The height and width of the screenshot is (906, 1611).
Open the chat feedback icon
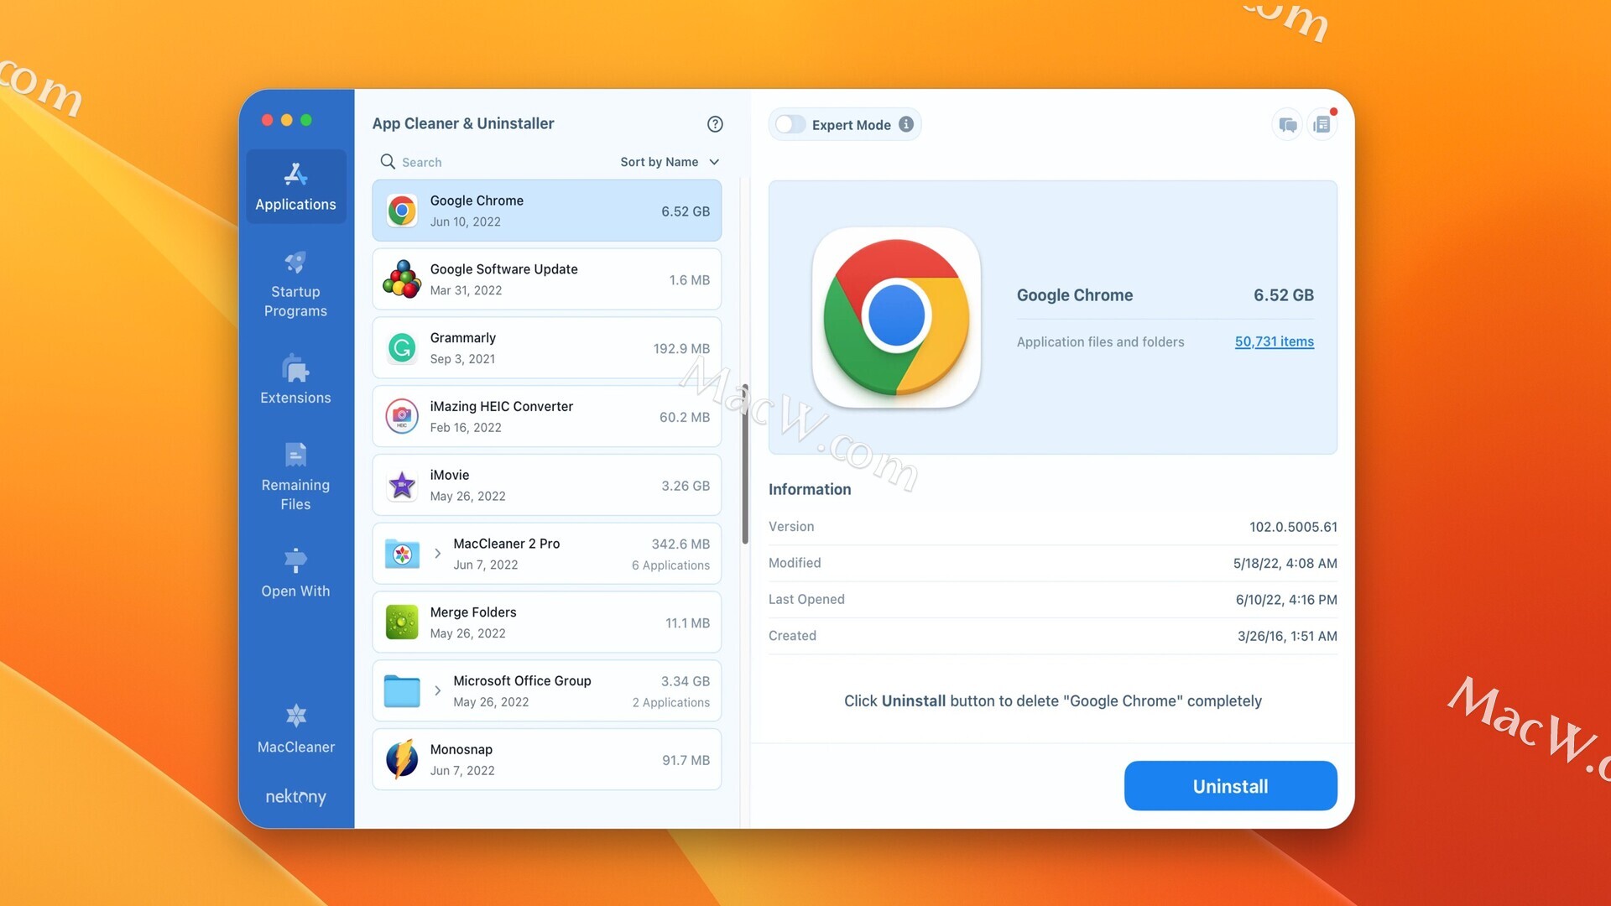pyautogui.click(x=1288, y=125)
